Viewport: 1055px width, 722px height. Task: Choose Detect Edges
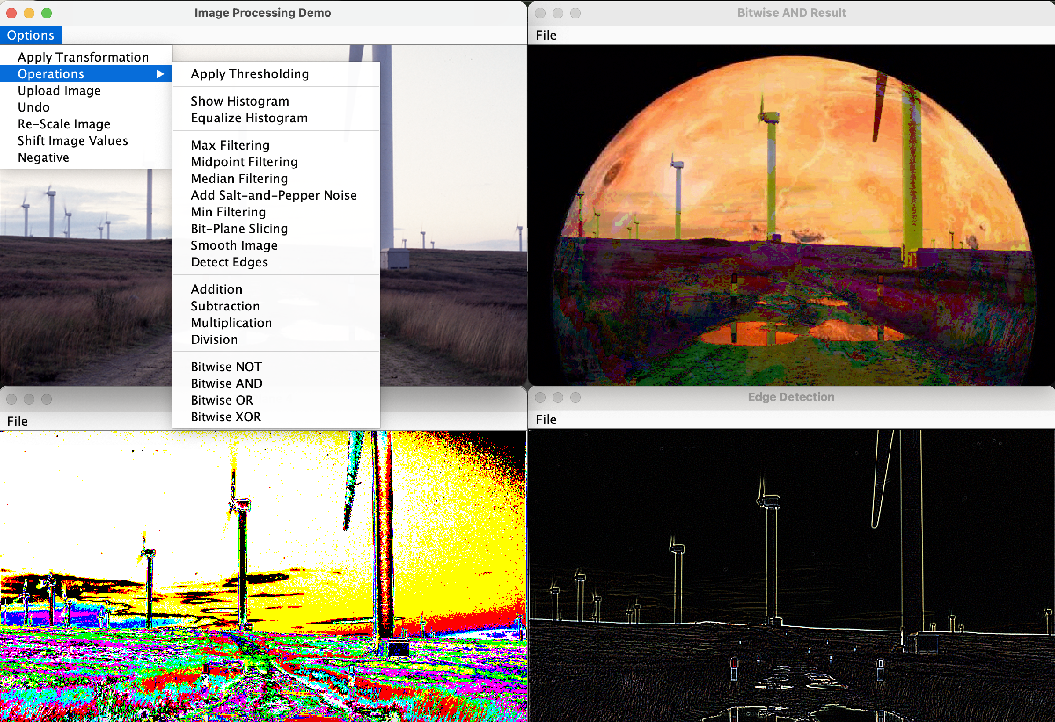(x=229, y=262)
